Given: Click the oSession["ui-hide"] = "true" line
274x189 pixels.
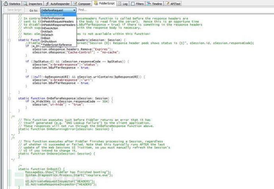Looking at the screenshot, I should coord(58,105).
